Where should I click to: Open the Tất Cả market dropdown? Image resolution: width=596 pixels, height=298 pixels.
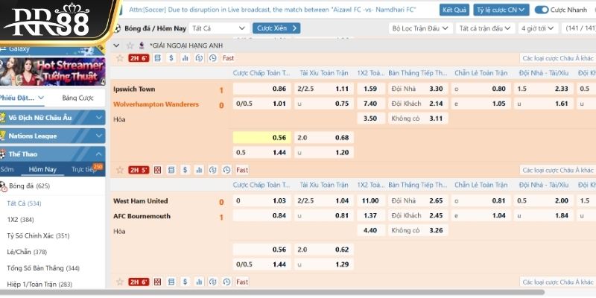click(x=219, y=28)
